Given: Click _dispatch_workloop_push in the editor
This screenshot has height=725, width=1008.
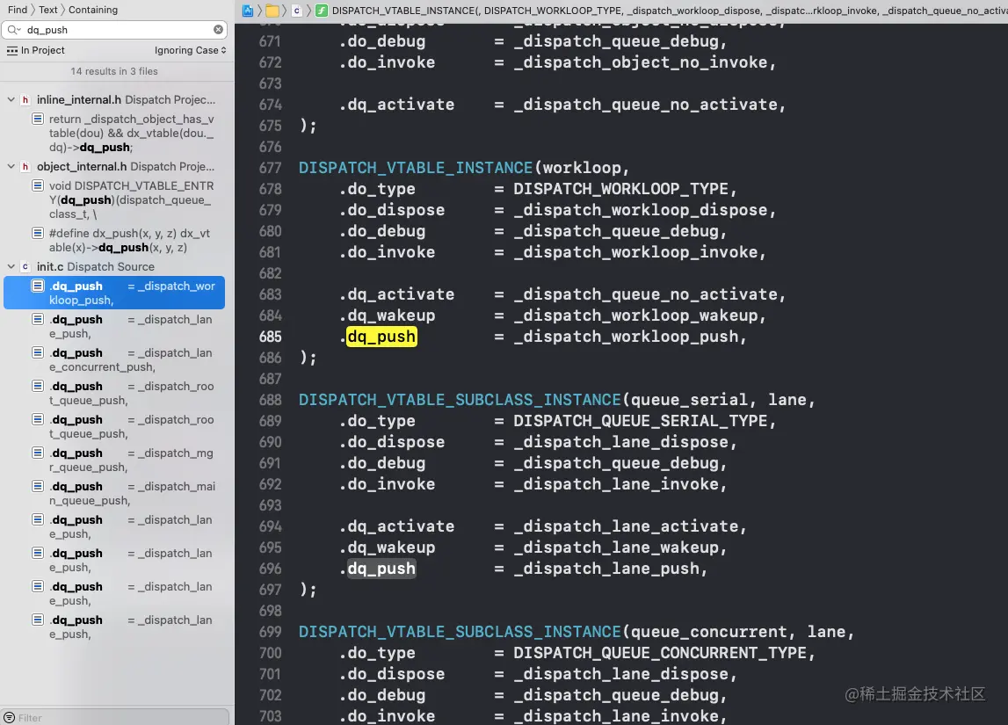Looking at the screenshot, I should tap(626, 337).
